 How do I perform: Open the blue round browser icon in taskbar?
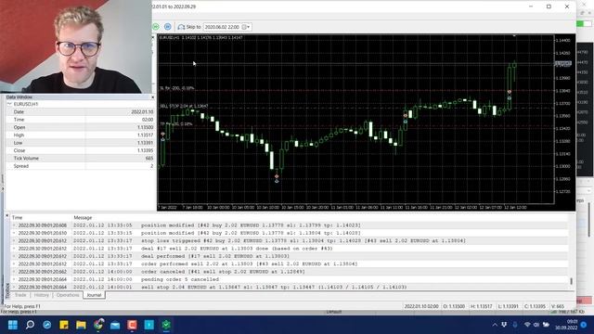[47, 325]
